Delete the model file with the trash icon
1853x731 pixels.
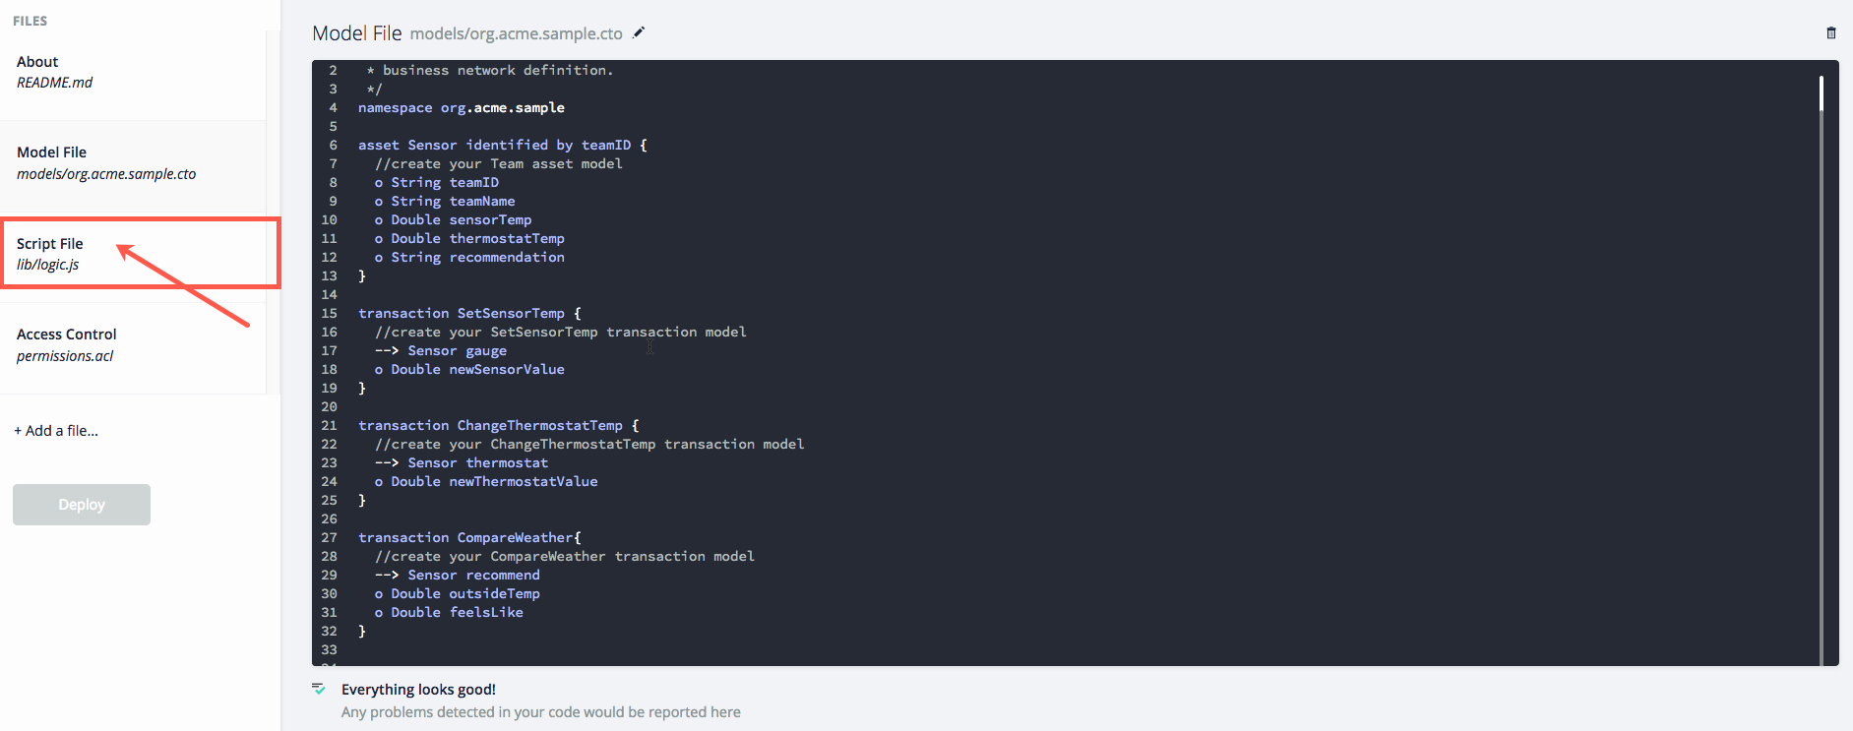(1831, 33)
